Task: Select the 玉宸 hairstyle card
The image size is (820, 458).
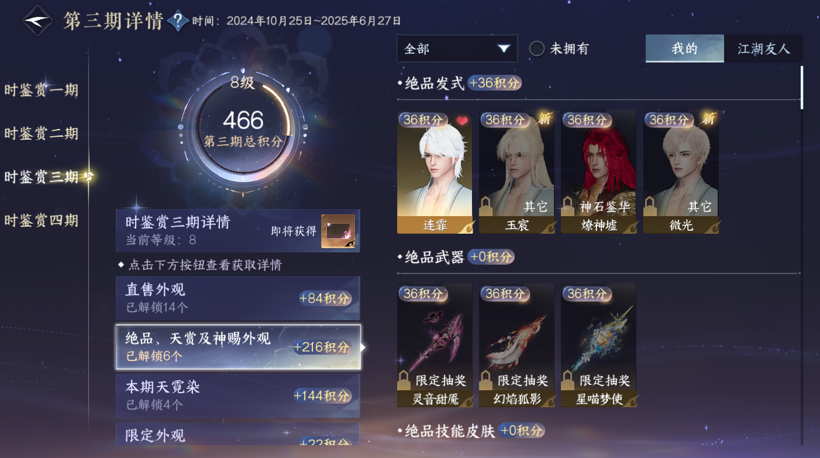Action: click(x=516, y=172)
